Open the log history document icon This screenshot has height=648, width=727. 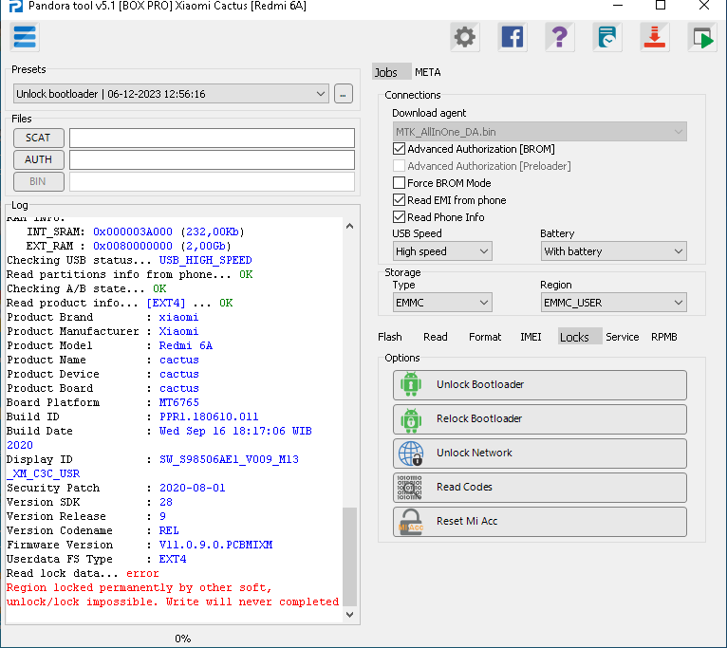click(606, 37)
